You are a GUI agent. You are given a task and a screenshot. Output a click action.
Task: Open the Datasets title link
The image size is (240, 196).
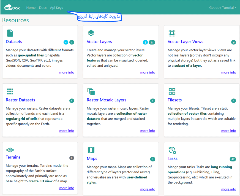coord(14,42)
